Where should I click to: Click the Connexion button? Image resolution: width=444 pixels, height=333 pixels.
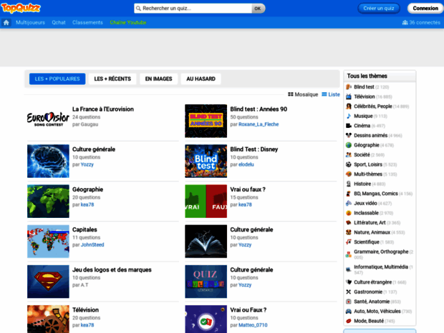click(x=425, y=9)
